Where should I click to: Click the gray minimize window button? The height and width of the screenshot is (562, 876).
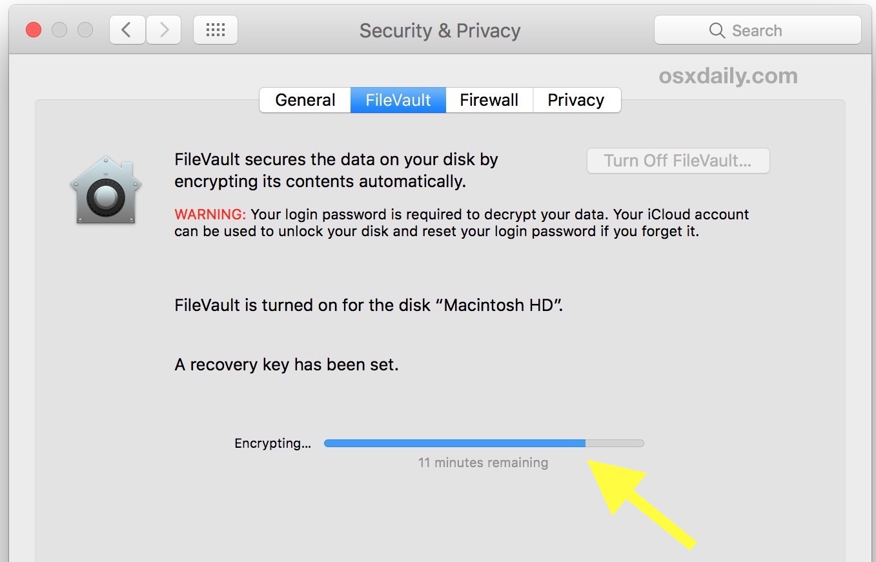coord(59,30)
